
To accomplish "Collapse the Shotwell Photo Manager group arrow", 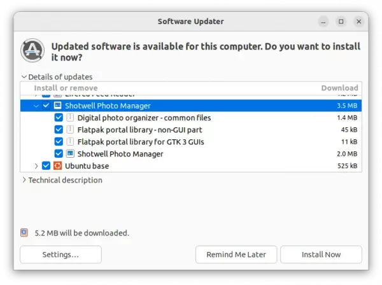I will [36, 106].
